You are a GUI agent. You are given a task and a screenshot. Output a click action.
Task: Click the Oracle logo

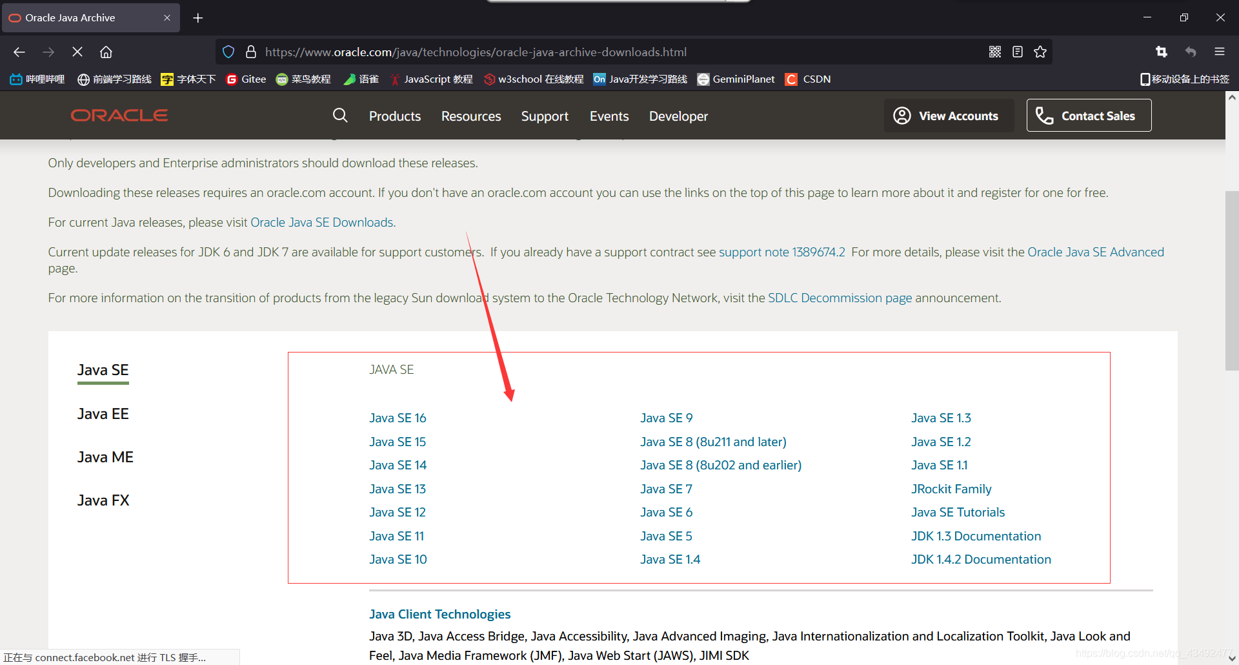click(119, 116)
